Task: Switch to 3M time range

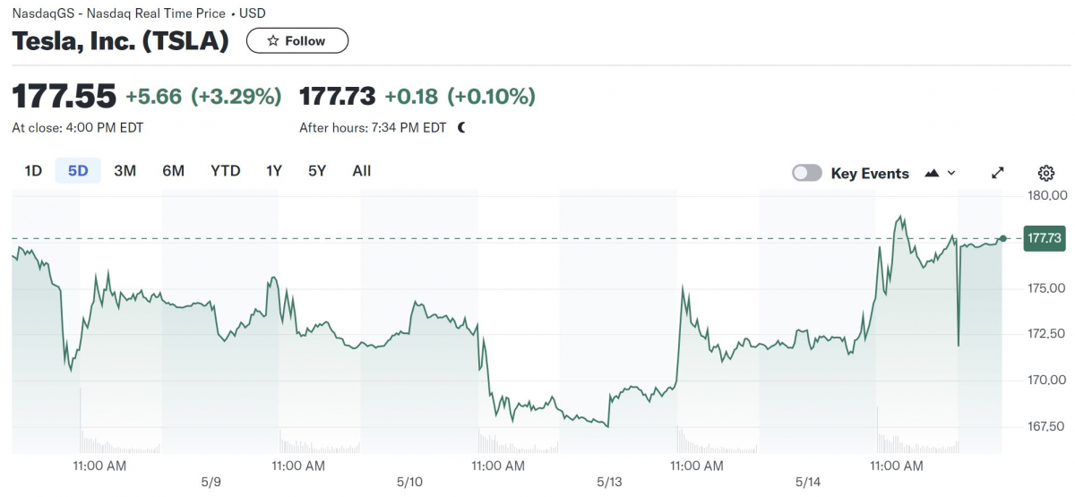Action: (x=125, y=171)
